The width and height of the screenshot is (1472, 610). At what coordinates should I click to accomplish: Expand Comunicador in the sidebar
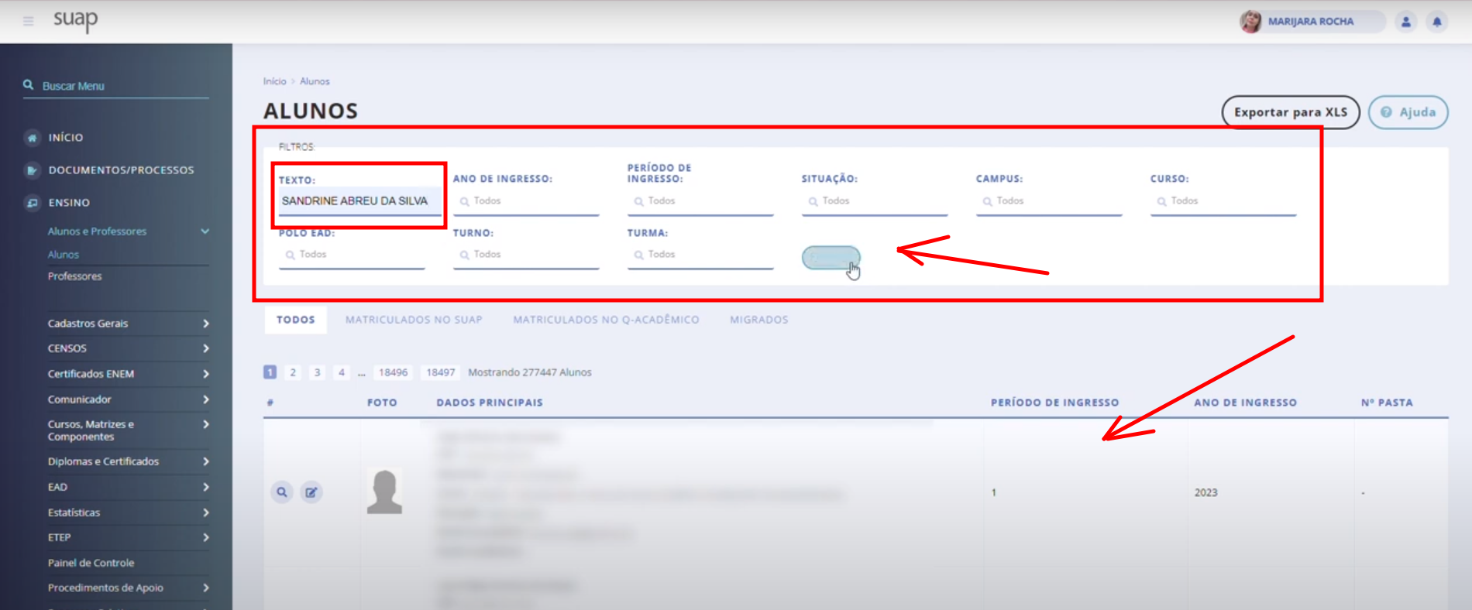pyautogui.click(x=129, y=399)
